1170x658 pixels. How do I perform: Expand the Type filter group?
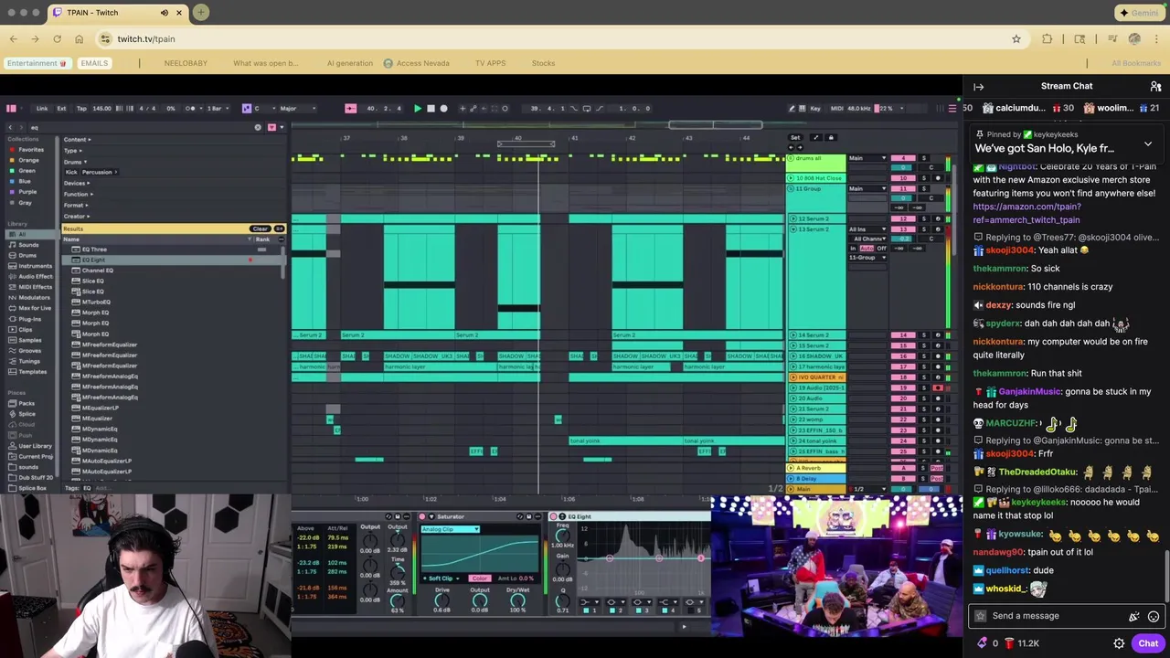[72, 151]
